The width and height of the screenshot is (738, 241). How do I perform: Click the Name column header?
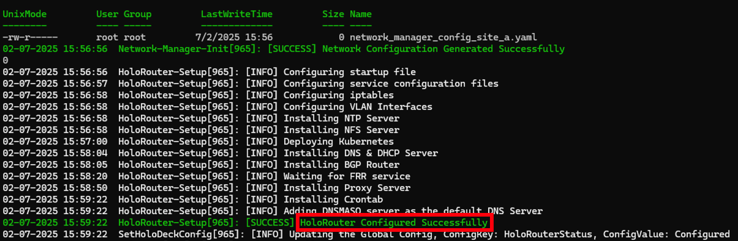[x=361, y=13]
